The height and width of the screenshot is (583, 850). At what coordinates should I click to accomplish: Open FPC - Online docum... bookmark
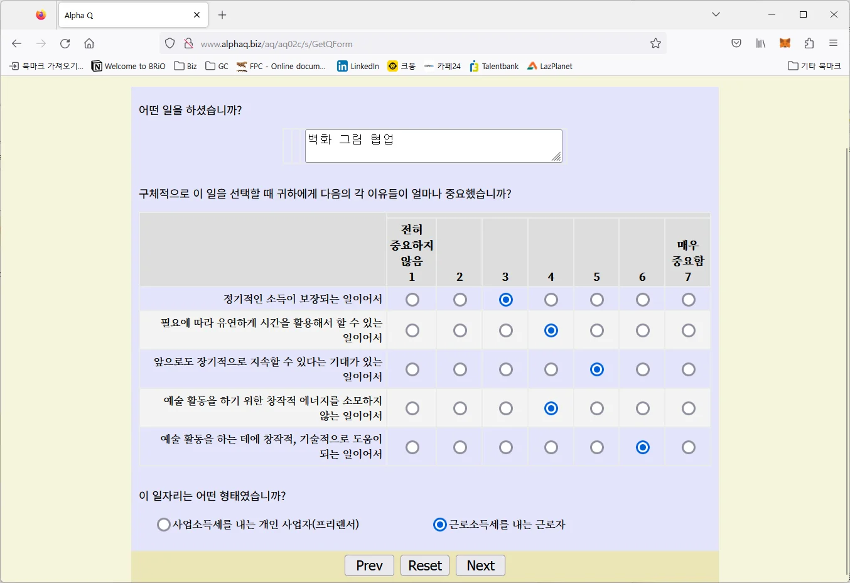281,66
